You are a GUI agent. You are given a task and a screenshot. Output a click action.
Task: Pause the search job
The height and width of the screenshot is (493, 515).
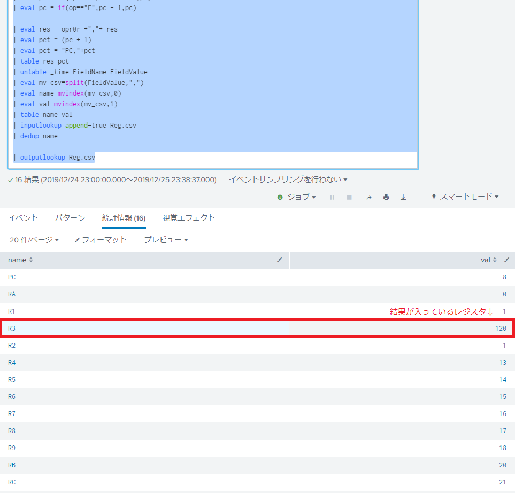pyautogui.click(x=332, y=197)
